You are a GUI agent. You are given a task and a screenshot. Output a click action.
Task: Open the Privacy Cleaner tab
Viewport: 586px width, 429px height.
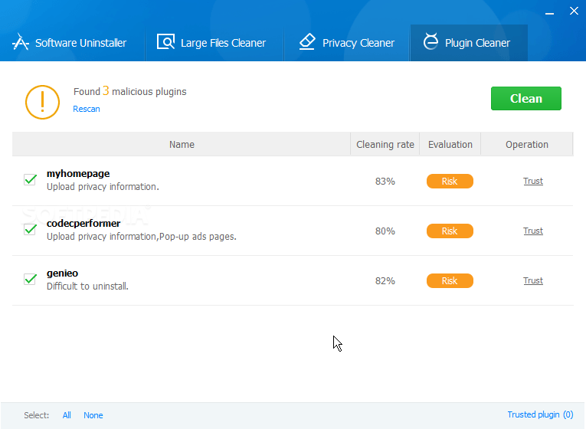coord(347,43)
